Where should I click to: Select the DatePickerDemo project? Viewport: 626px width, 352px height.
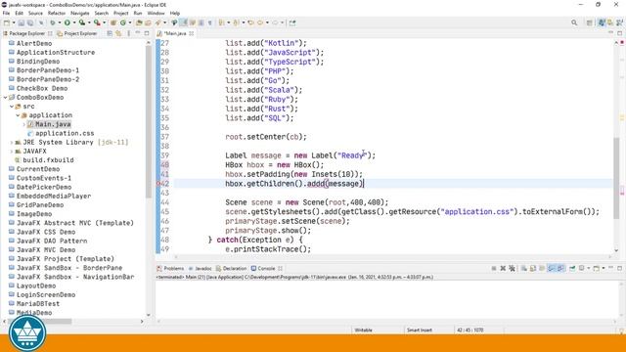click(44, 187)
